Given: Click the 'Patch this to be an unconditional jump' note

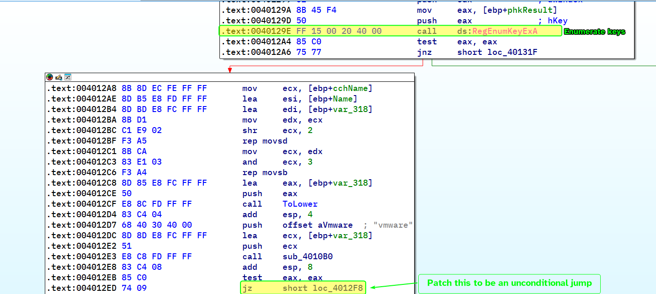Looking at the screenshot, I should [509, 283].
